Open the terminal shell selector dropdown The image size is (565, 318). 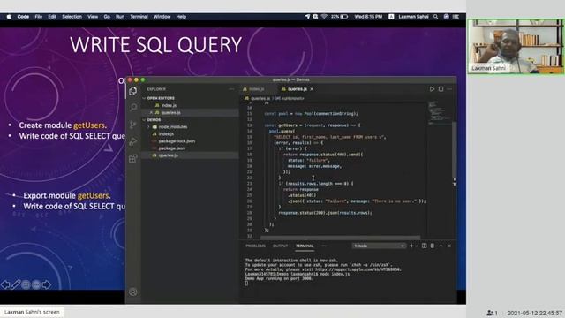click(x=379, y=246)
